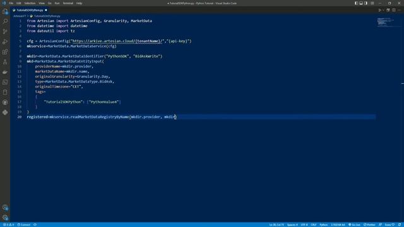Click the Prettier status bar item

coord(369,224)
